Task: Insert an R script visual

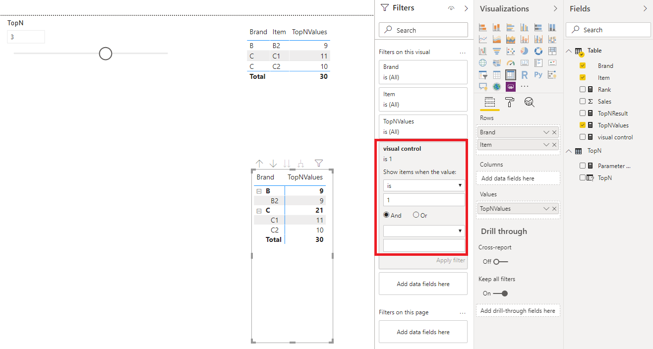Action: click(x=525, y=75)
